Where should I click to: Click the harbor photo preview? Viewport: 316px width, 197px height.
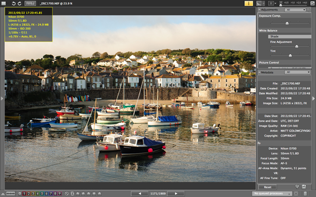click(x=130, y=98)
